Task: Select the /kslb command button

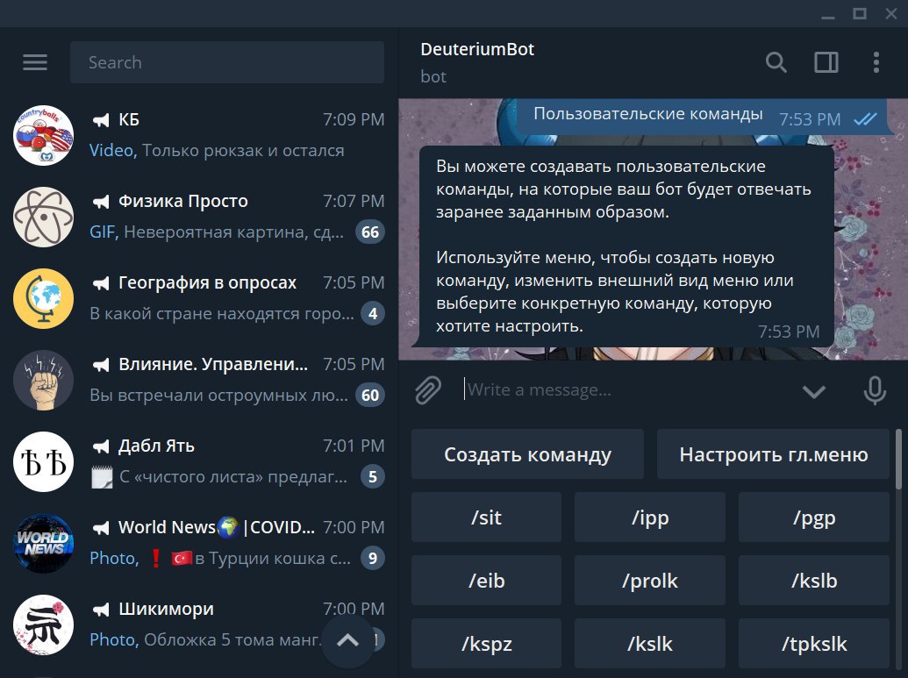Action: click(x=813, y=580)
